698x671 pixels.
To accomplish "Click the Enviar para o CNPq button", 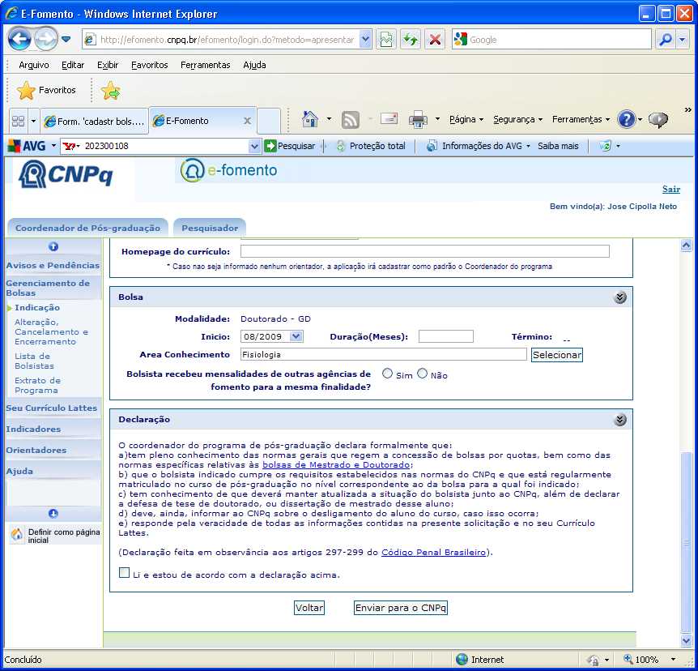I will point(401,608).
